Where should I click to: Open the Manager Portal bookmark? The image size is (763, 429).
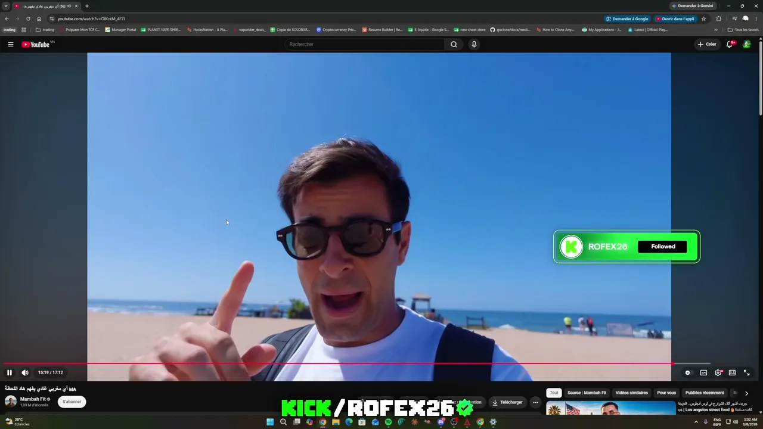point(121,30)
